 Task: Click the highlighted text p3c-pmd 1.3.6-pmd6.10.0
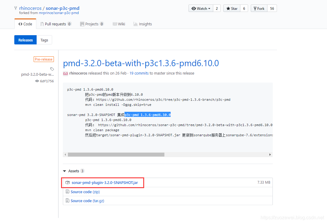[148, 115]
